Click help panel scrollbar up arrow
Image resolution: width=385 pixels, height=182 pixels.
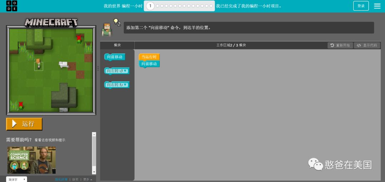coord(94,134)
